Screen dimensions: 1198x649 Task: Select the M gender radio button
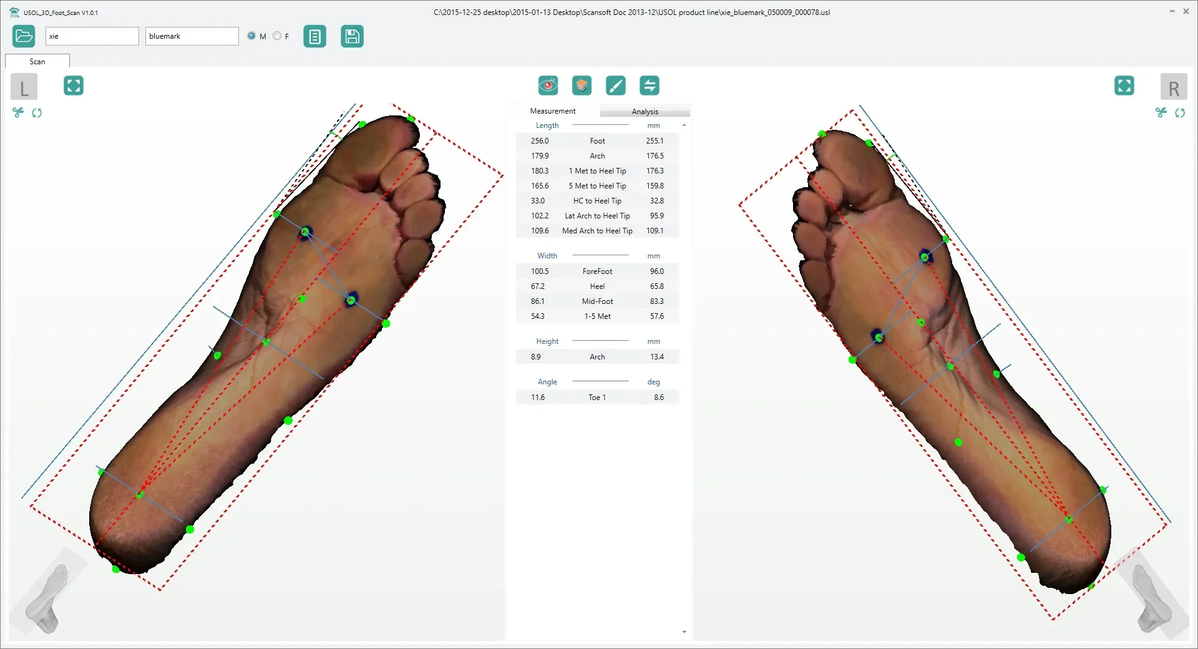(x=251, y=36)
